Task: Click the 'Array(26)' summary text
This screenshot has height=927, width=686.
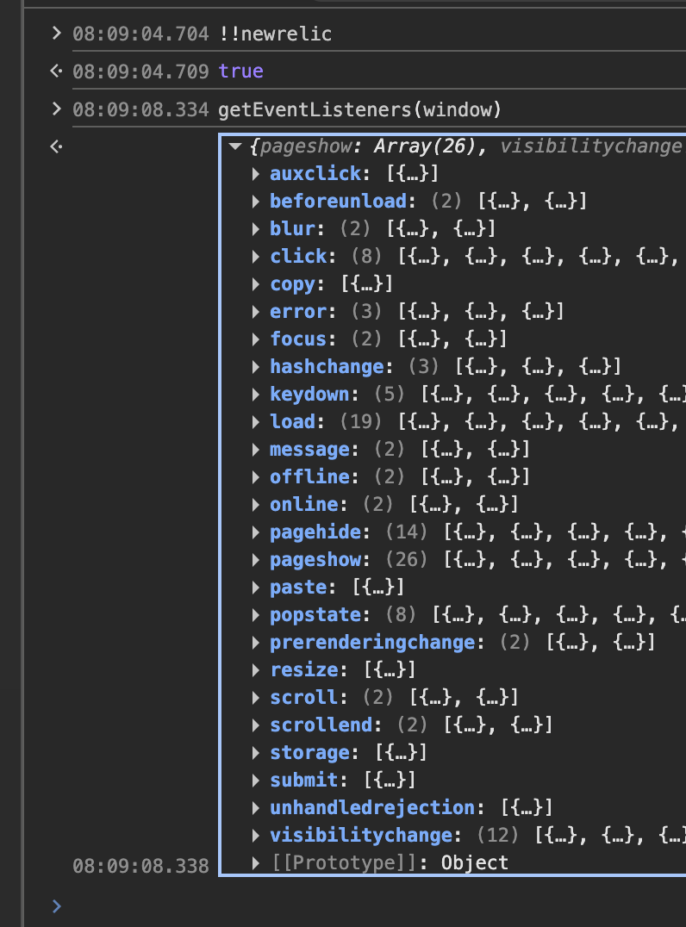Action: tap(425, 146)
